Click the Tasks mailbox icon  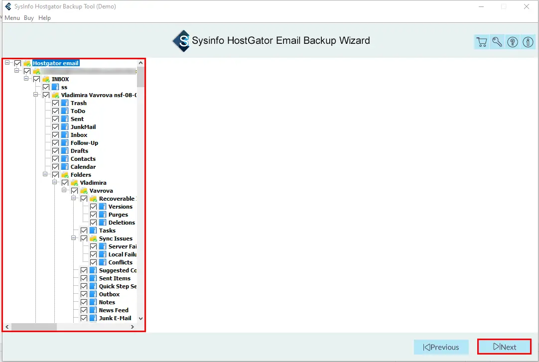pyautogui.click(x=93, y=231)
